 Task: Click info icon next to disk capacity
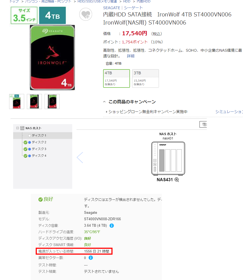112,226
